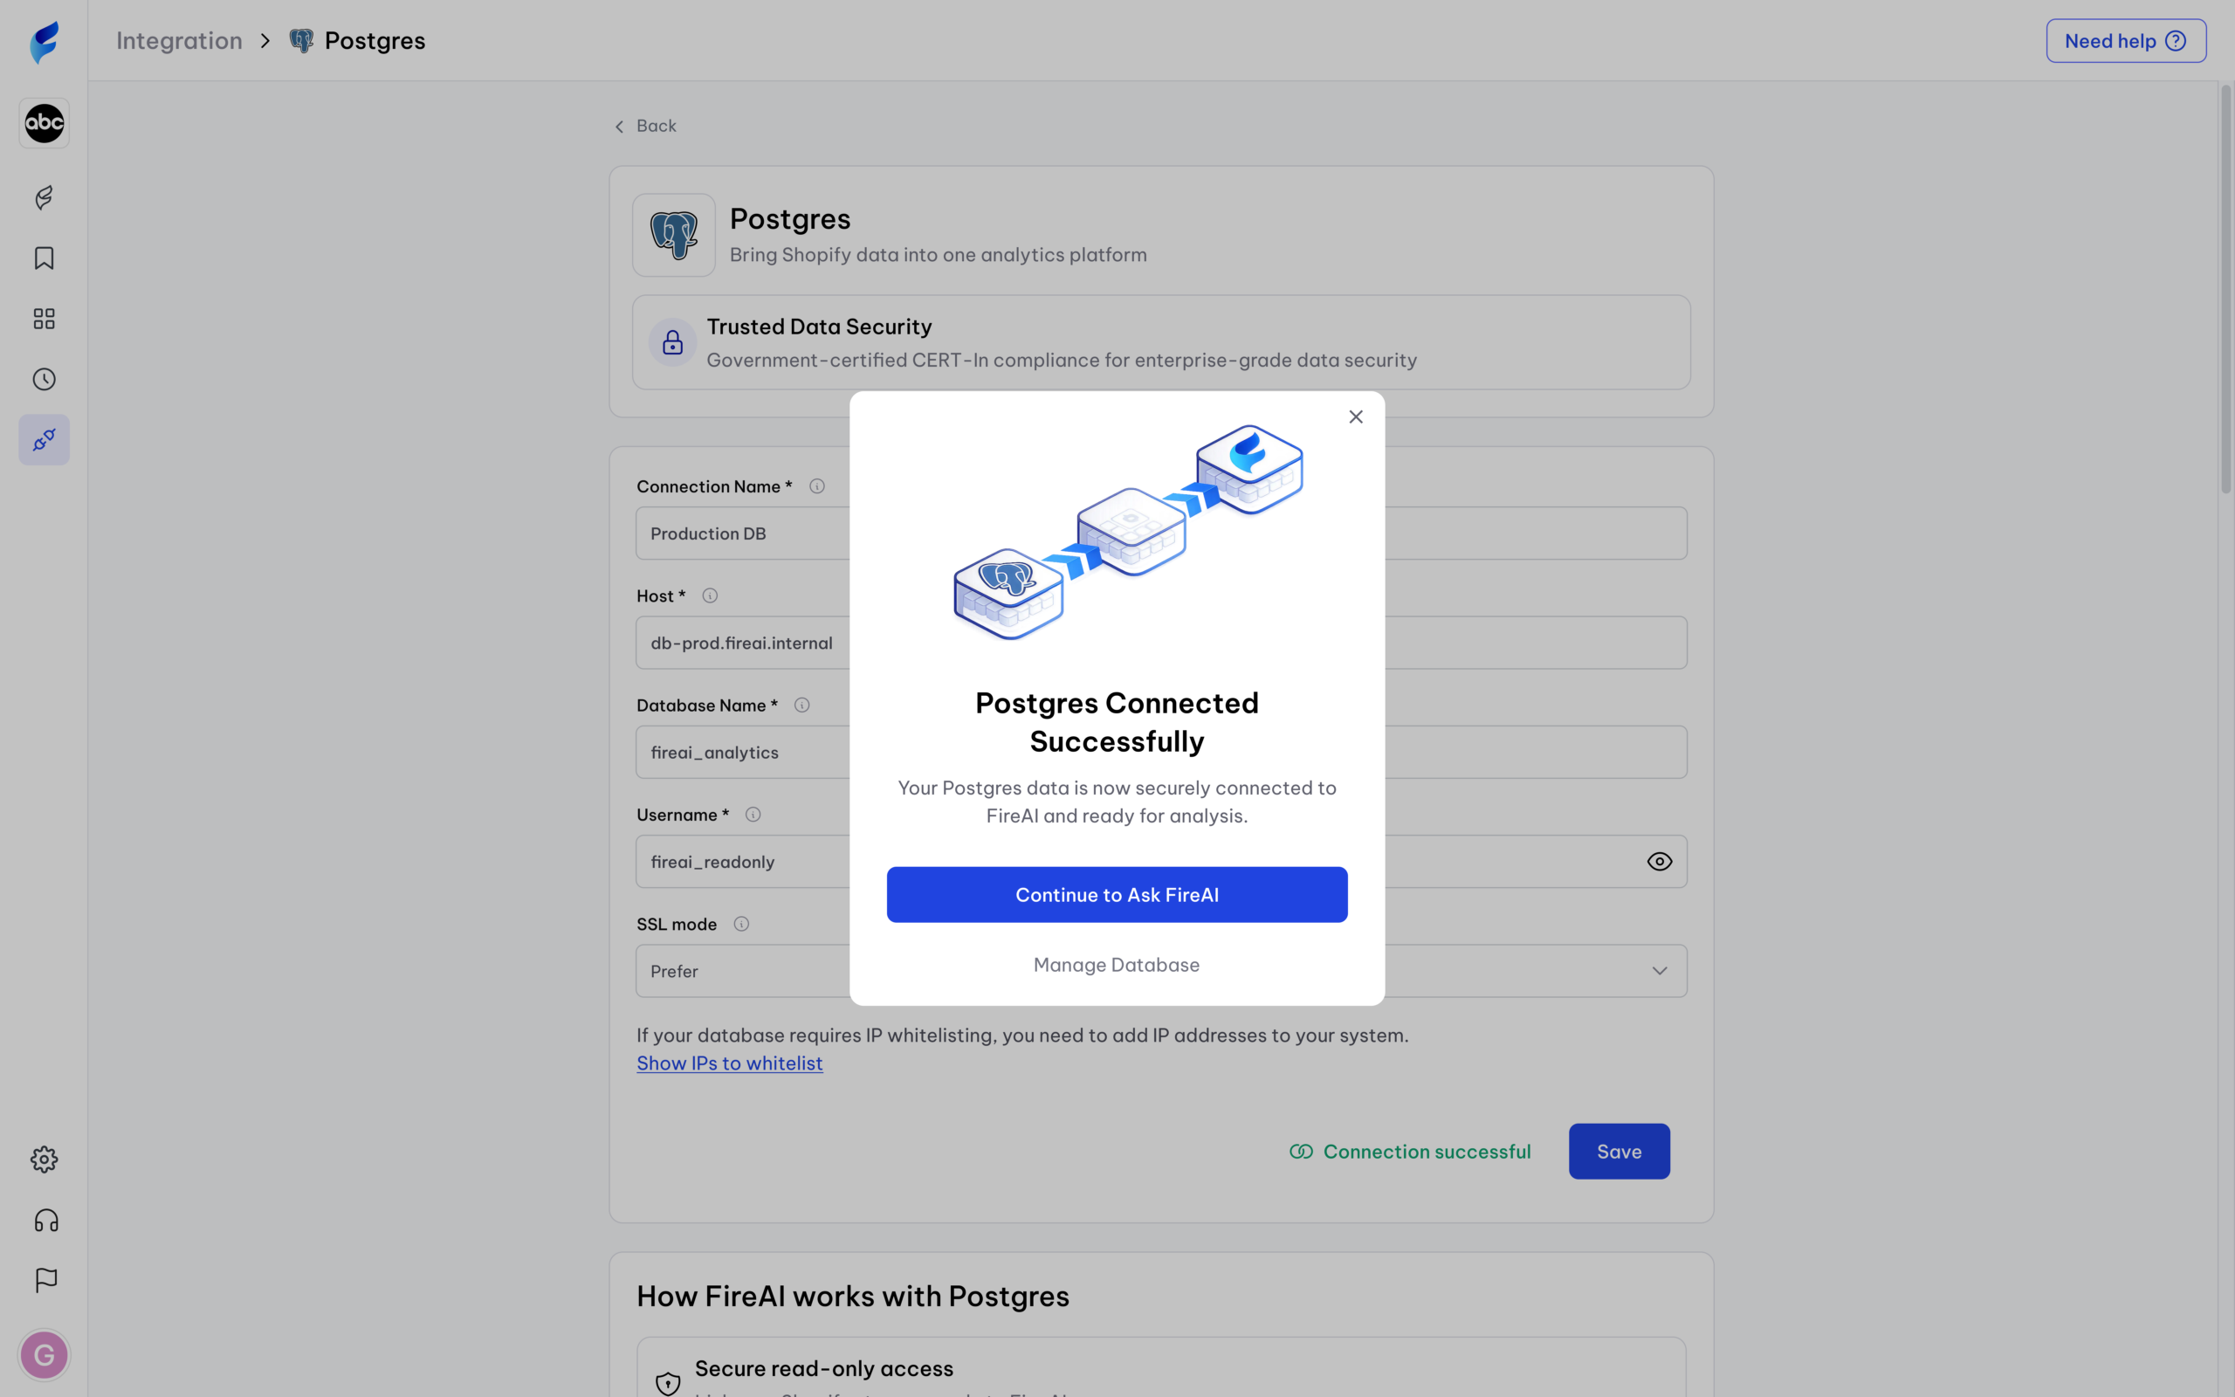
Task: Open the Host field info icon
Action: 708,595
